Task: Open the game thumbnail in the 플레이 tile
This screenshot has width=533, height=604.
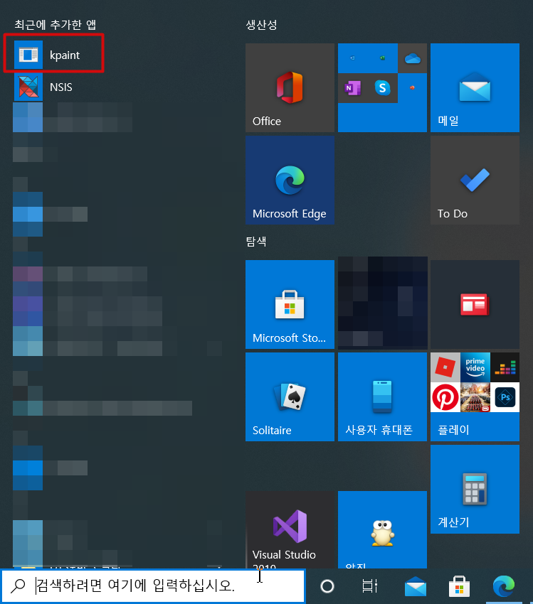Action: click(x=475, y=397)
